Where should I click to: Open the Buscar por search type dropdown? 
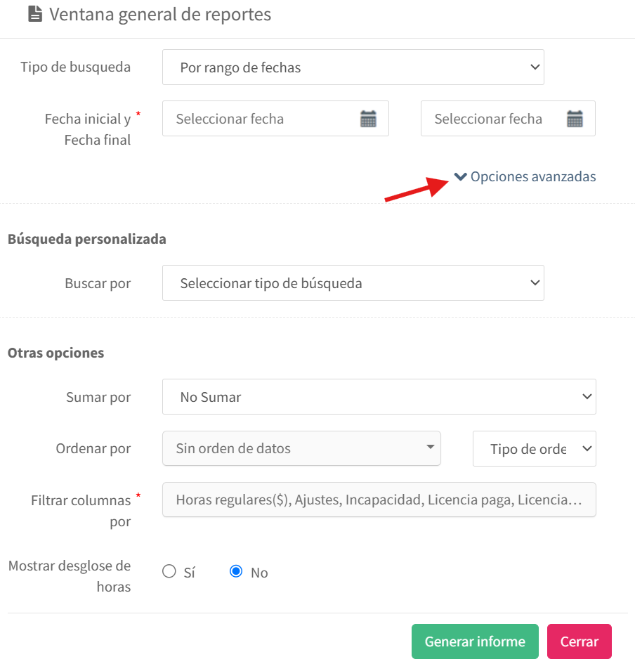click(353, 283)
